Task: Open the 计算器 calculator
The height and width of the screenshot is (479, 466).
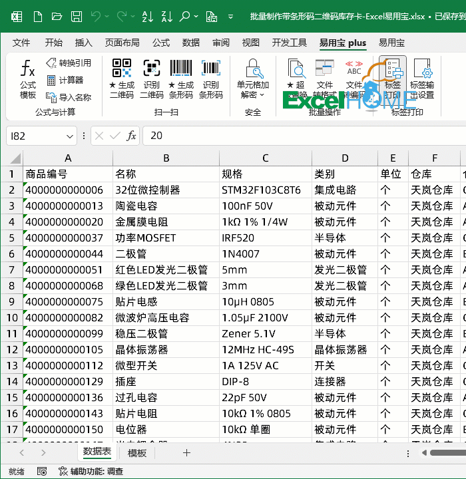Action: (65, 80)
